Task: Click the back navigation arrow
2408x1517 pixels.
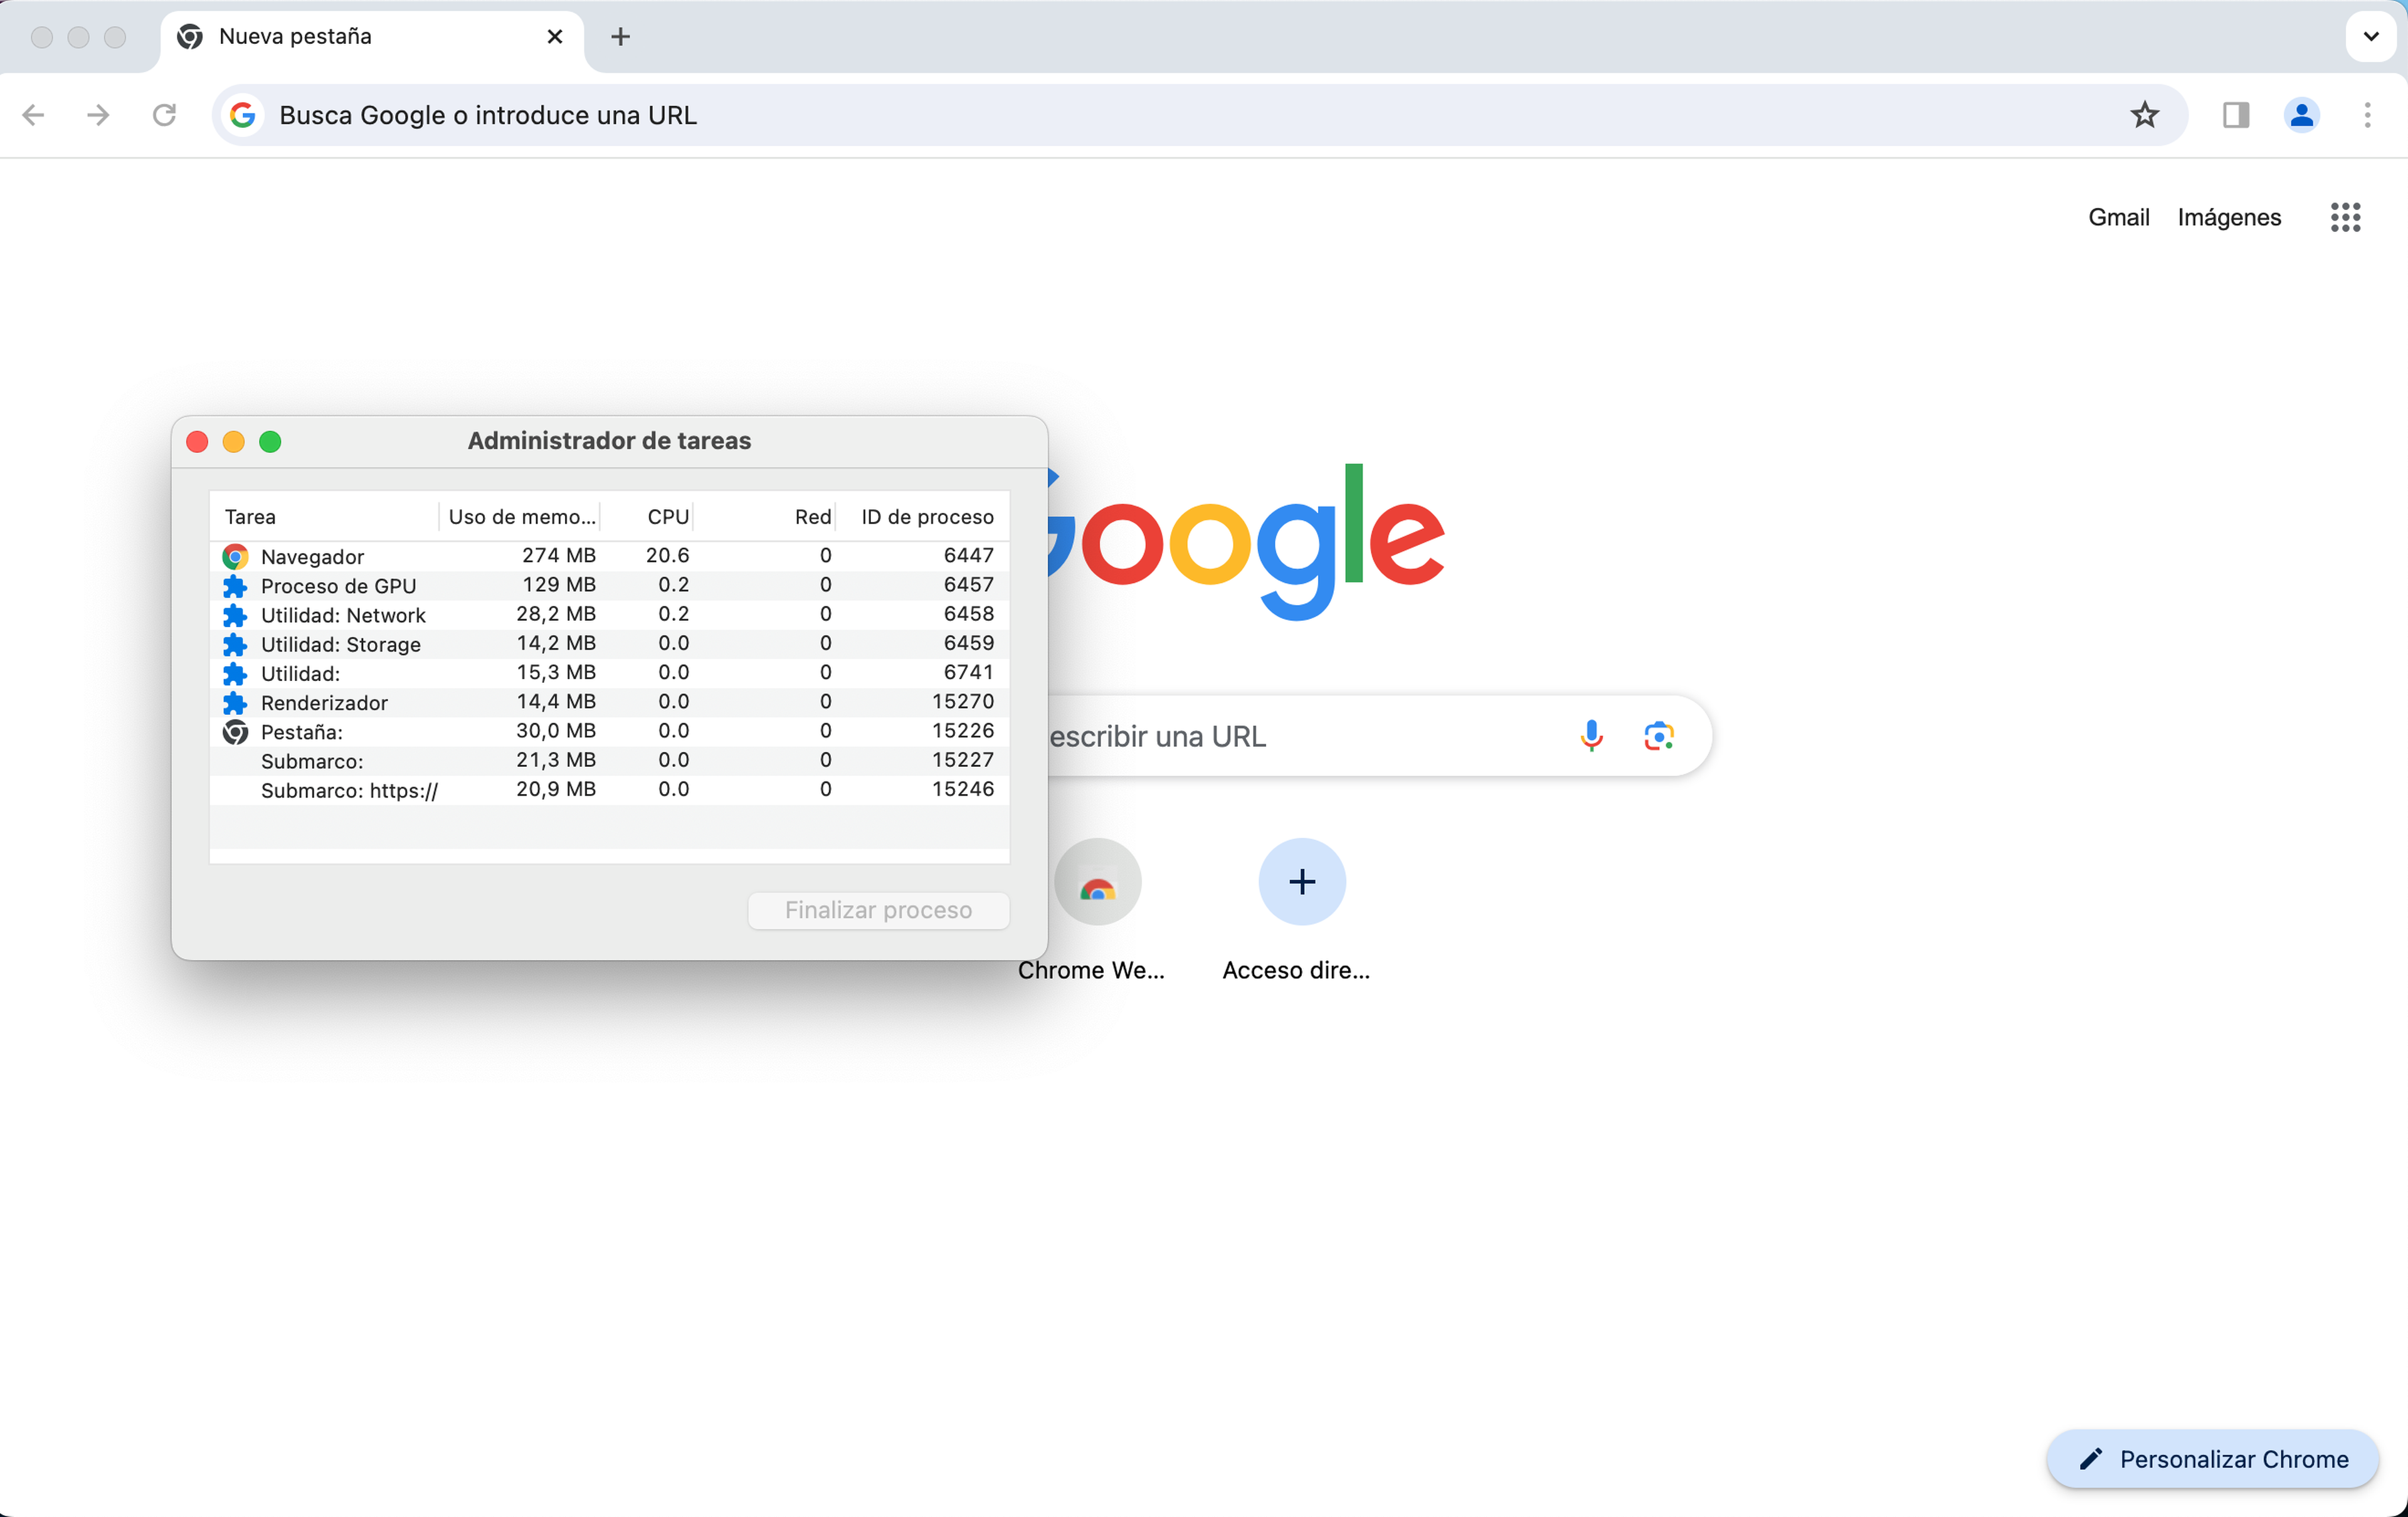Action: 33,115
